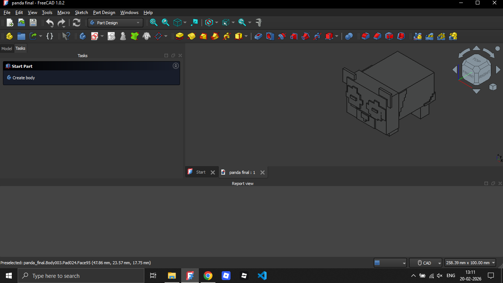Open the CAD navigation style dropdown
The width and height of the screenshot is (503, 283).
click(x=425, y=263)
